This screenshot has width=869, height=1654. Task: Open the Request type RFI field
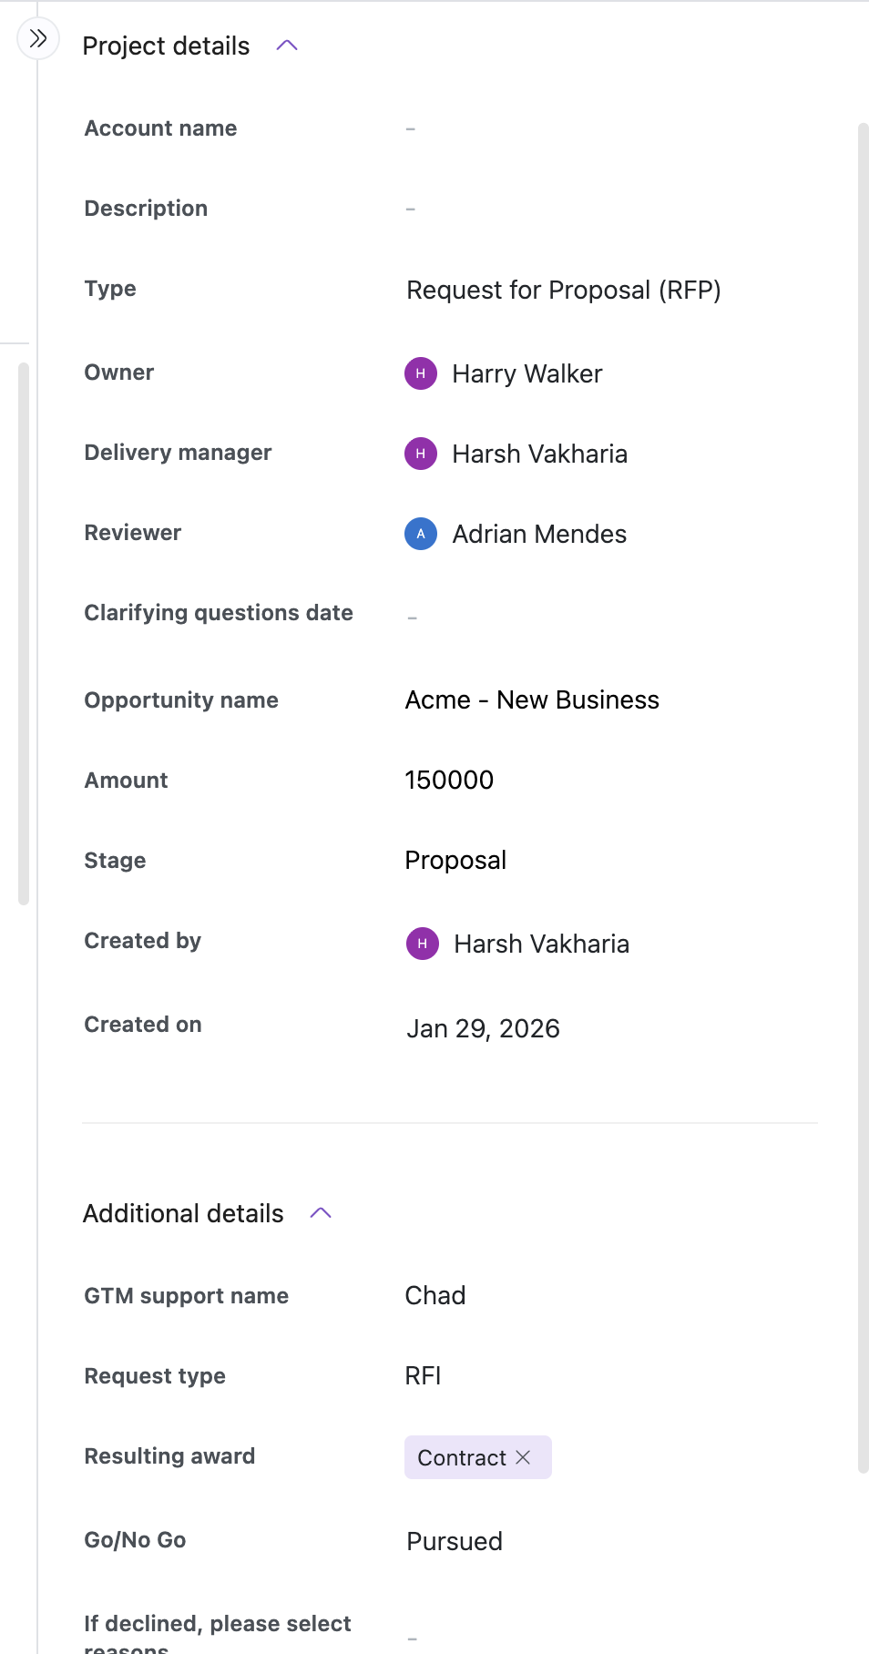424,1376
